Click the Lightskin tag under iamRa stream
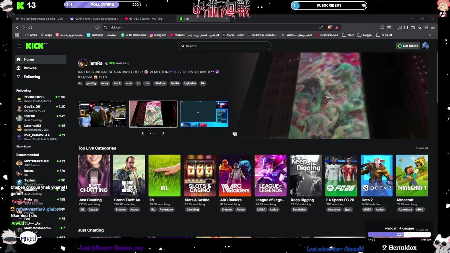The height and width of the screenshot is (253, 450). click(190, 83)
